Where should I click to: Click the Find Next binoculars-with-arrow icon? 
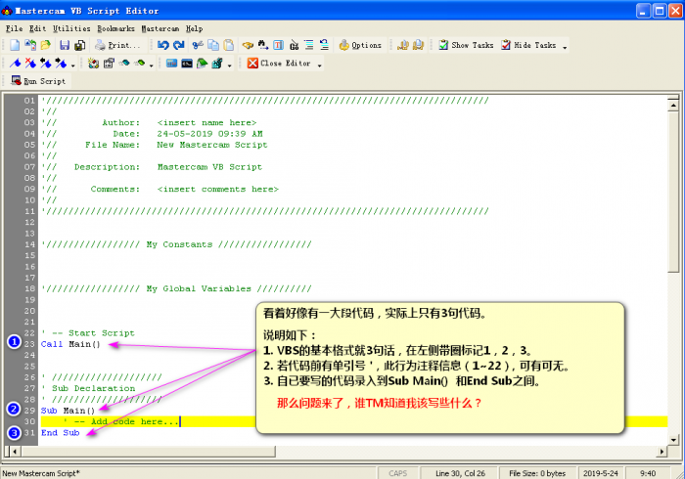point(263,45)
